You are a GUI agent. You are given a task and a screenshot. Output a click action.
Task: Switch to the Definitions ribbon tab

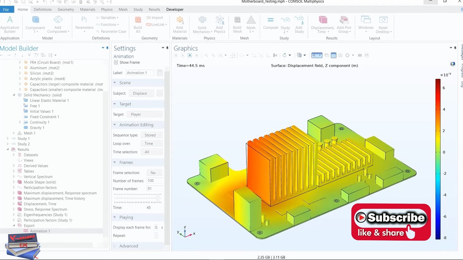[43, 9]
